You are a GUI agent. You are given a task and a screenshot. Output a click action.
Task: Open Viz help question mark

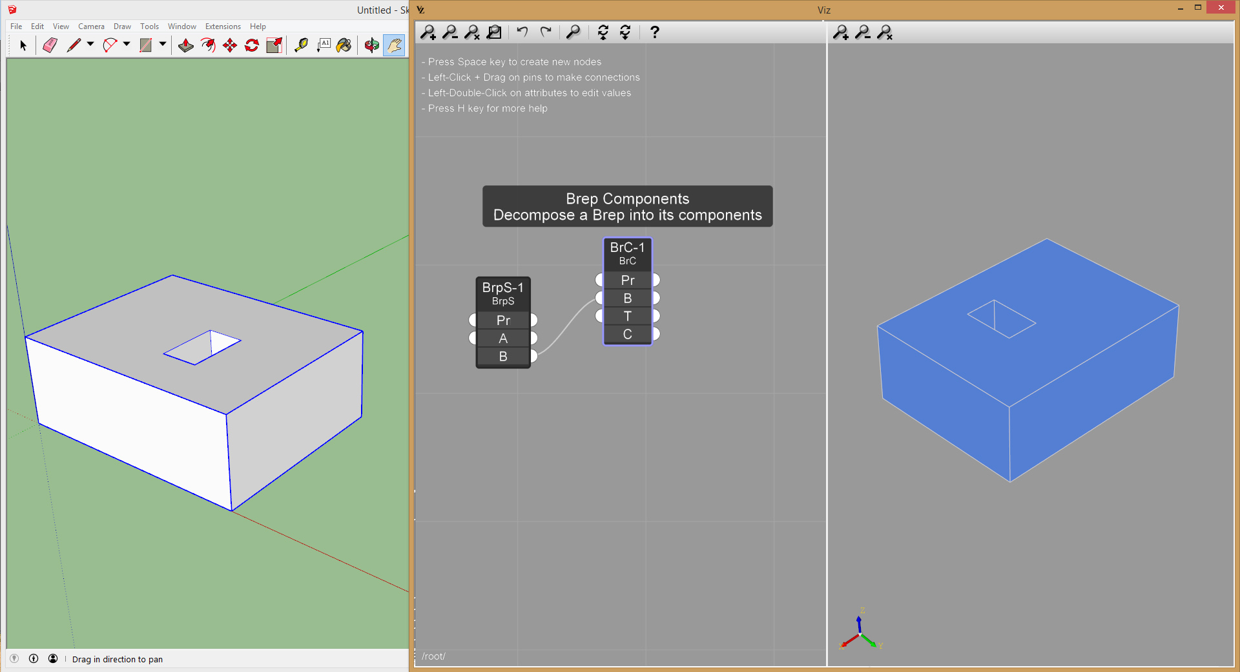(654, 32)
